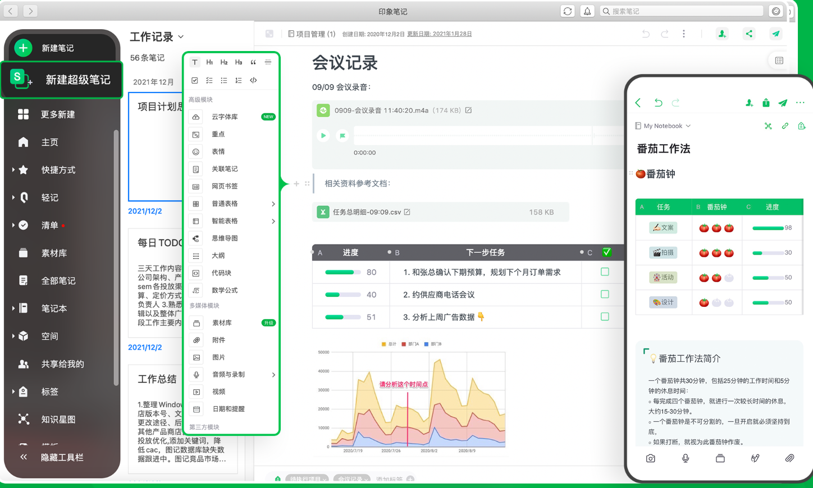The width and height of the screenshot is (813, 488).
Task: Open the 工作记录 notebook dropdown
Action: pos(181,37)
